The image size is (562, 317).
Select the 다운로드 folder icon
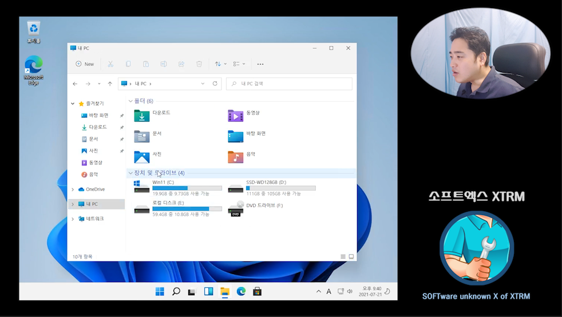(x=141, y=116)
